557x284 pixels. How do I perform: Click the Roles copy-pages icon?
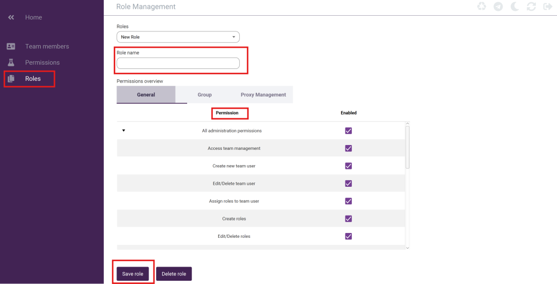11,79
